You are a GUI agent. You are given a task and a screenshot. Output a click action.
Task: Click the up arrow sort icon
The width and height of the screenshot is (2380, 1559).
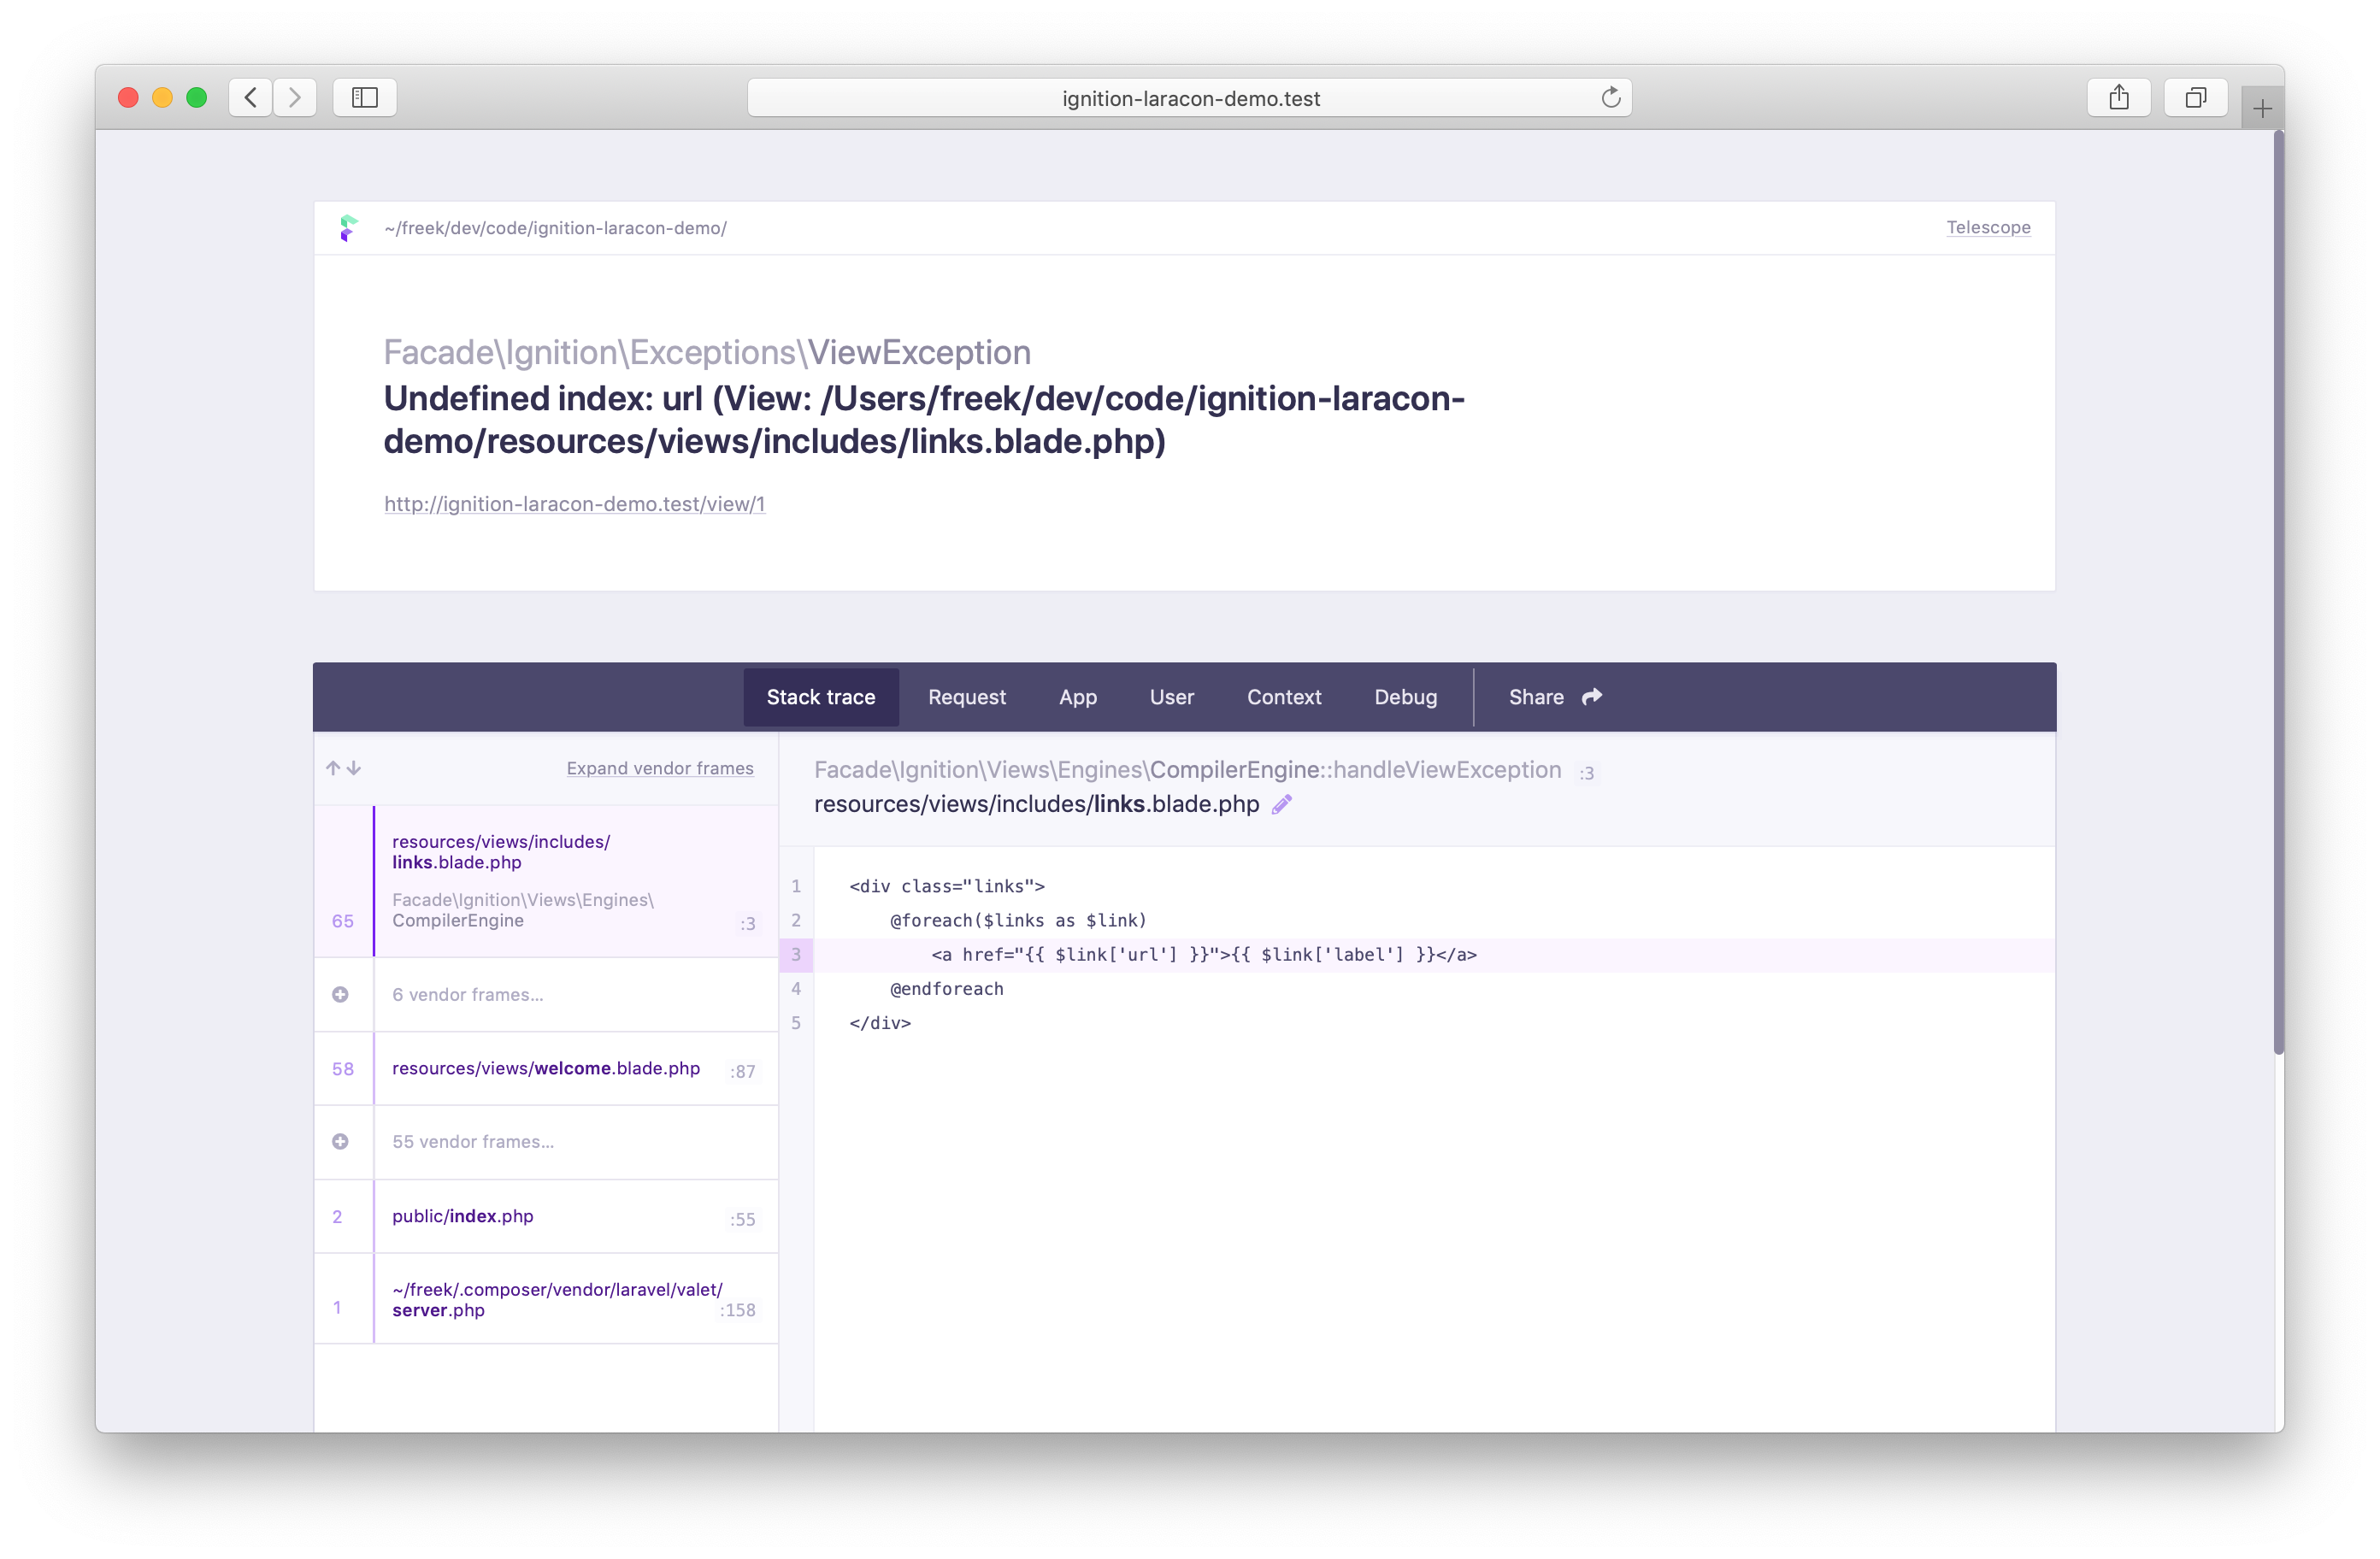334,768
